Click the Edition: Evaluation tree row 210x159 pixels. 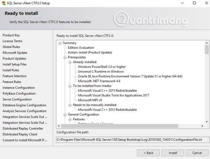point(81,48)
